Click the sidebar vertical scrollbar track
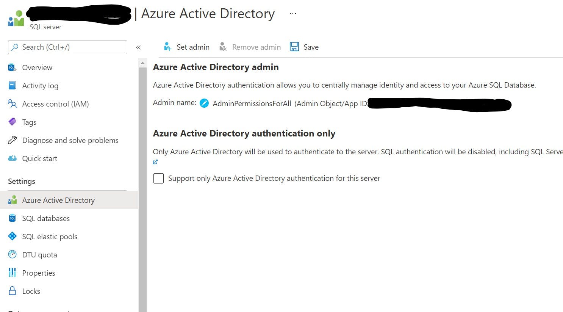Image resolution: width=563 pixels, height=312 pixels. coord(142,190)
